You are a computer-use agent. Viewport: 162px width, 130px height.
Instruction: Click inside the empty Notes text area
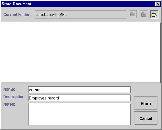pos(79,114)
